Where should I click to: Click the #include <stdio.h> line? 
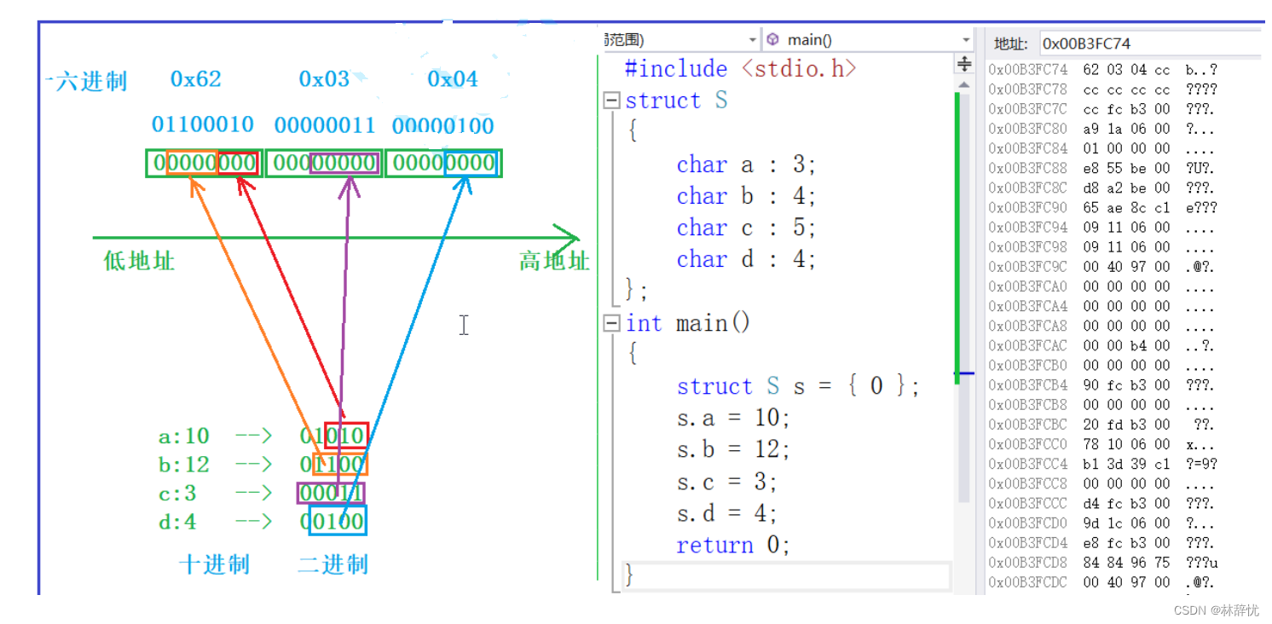tap(740, 68)
